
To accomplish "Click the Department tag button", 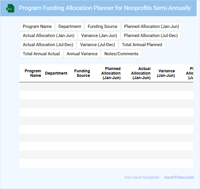I will [x=70, y=26].
